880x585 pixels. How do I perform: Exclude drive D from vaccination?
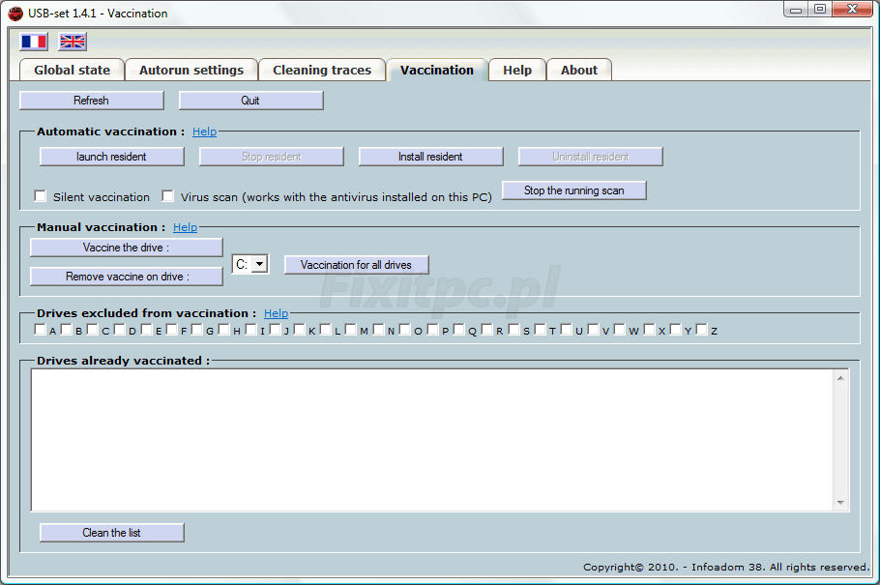click(120, 330)
